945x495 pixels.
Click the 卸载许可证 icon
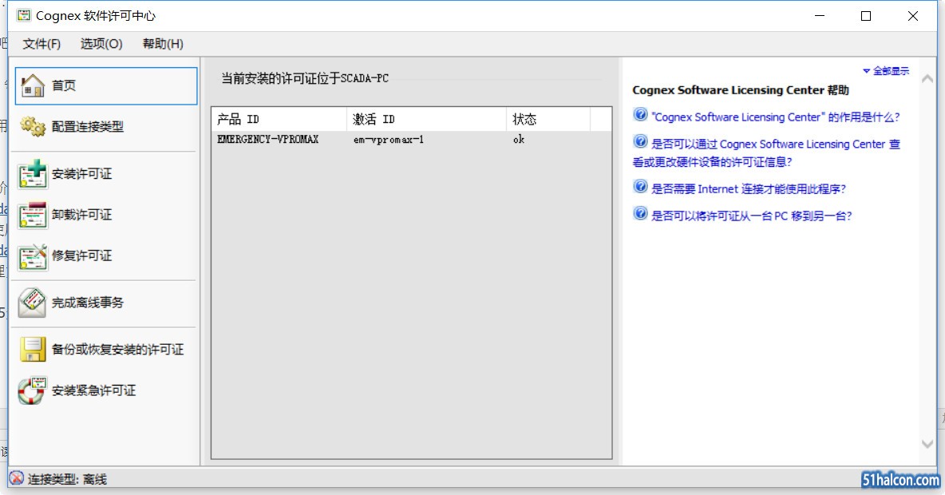(33, 216)
